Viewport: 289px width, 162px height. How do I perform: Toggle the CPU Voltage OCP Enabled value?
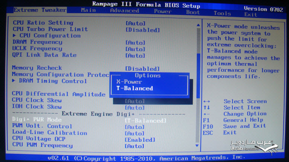coord(140,140)
